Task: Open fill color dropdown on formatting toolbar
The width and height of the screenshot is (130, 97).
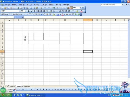Action: (79, 11)
